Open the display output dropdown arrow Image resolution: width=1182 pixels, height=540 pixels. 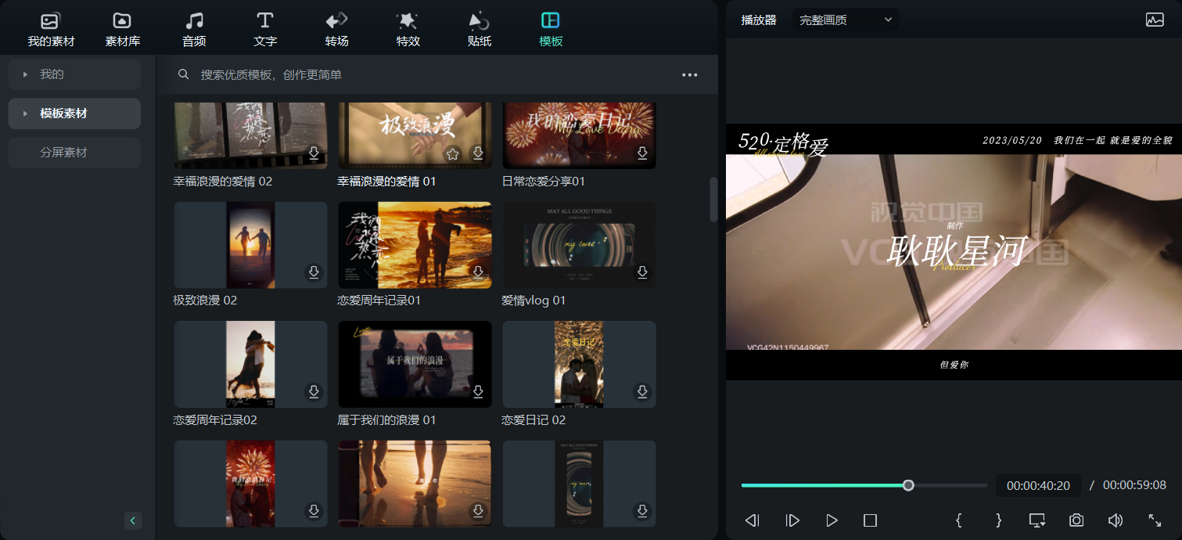(x=1037, y=520)
